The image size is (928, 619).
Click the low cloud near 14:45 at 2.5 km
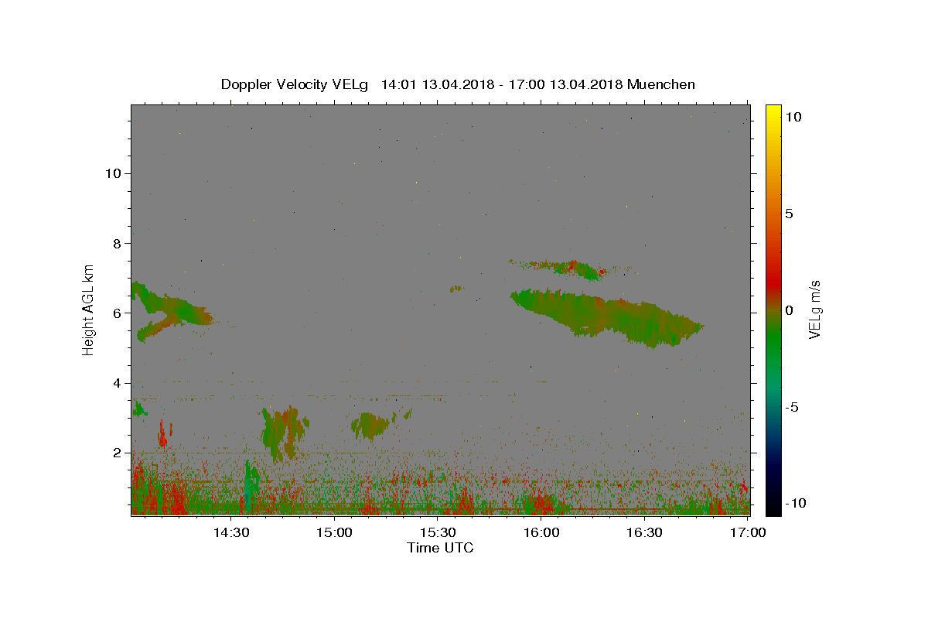(x=284, y=433)
